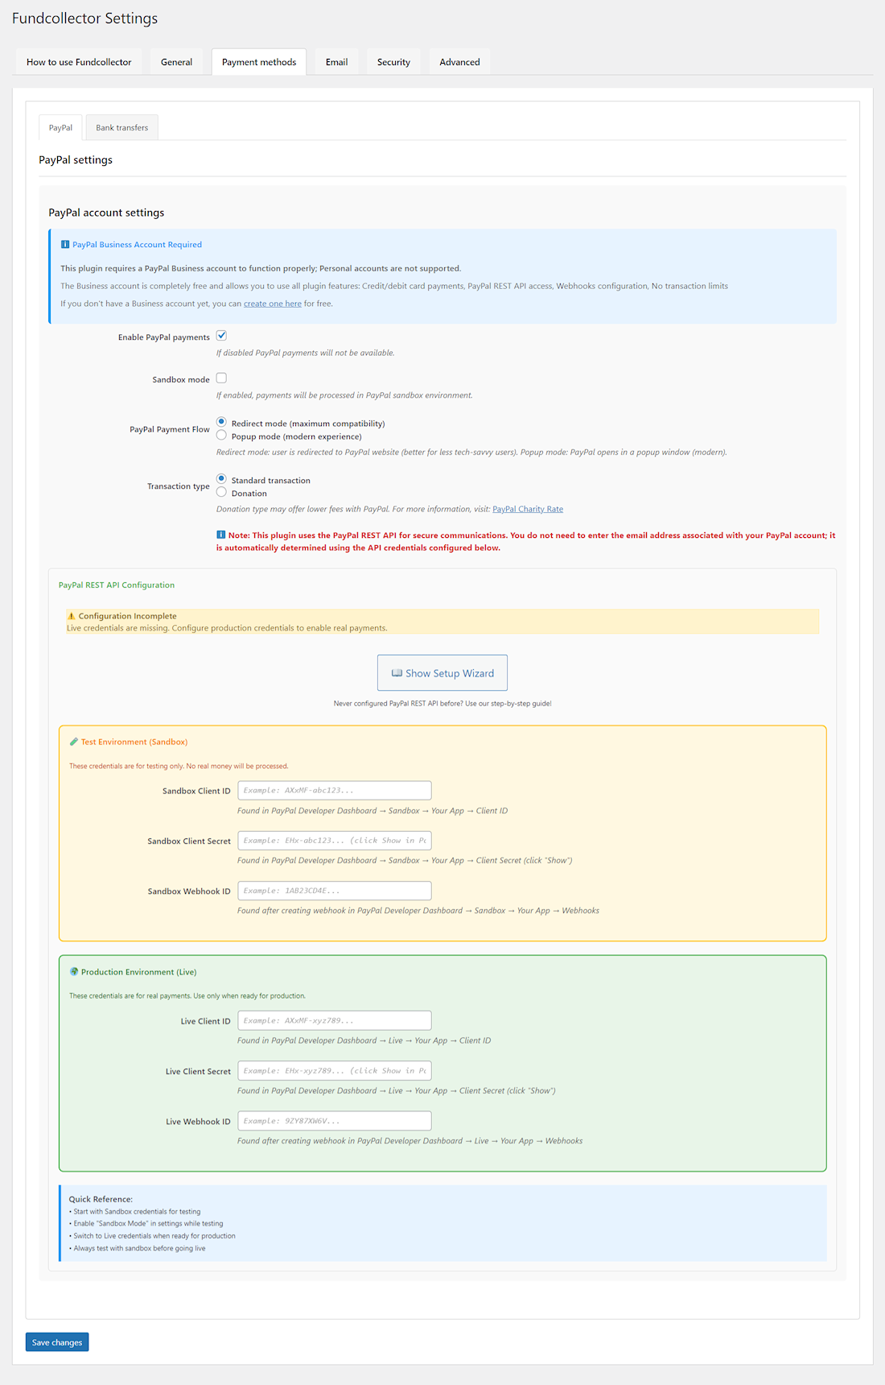Uncheck the Enable PayPal payments checkbox

coord(221,336)
